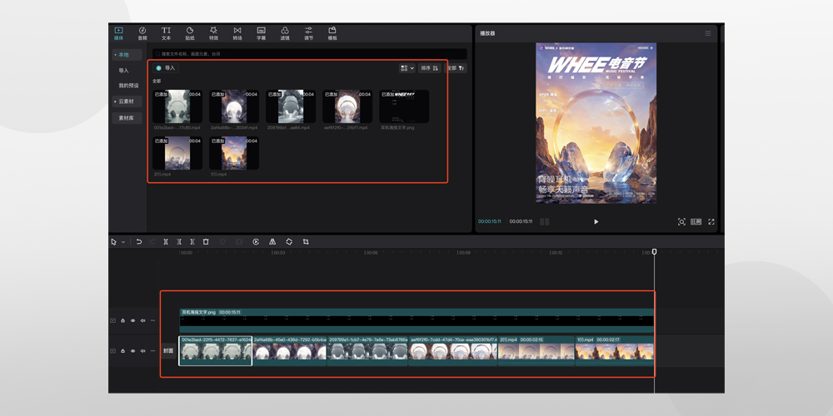833x416 pixels.
Task: Delete the selected clip
Action: (x=206, y=242)
